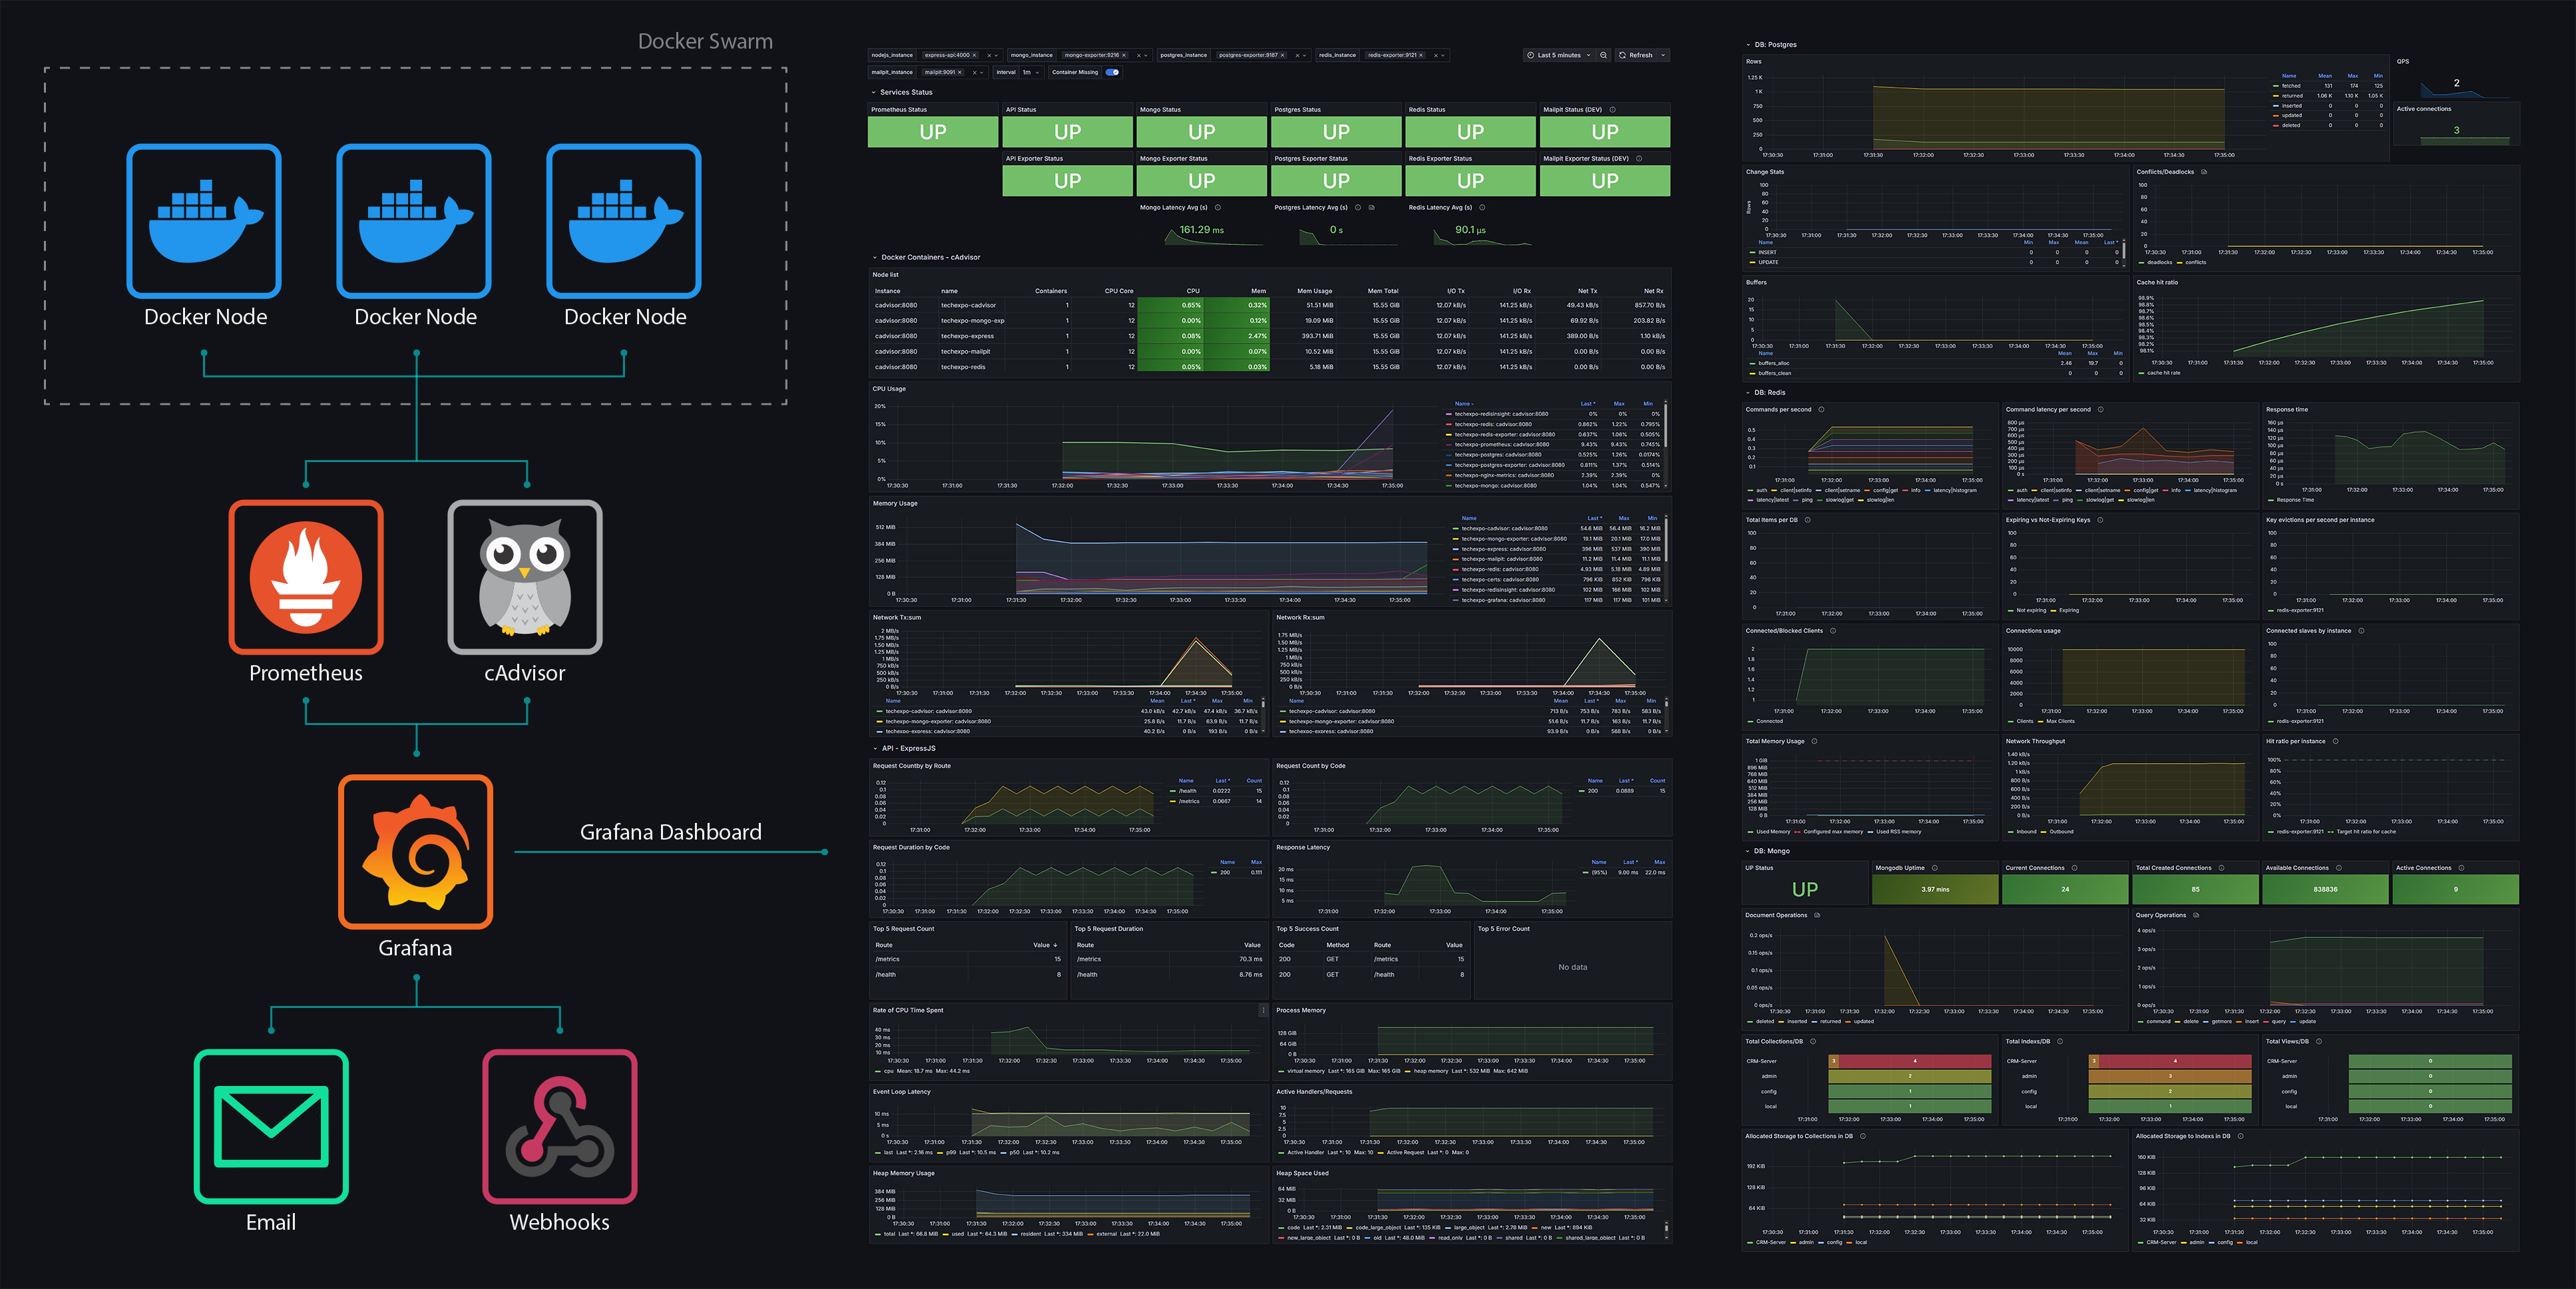This screenshot has width=2576, height=1289.
Task: Collapse the Docker Containers - cAdvisor row
Action: [874, 257]
